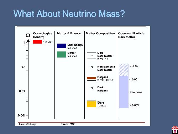Click the slide title What About Neutrino Mass
Image resolution: width=178 pixels, height=134 pixels.
point(69,14)
